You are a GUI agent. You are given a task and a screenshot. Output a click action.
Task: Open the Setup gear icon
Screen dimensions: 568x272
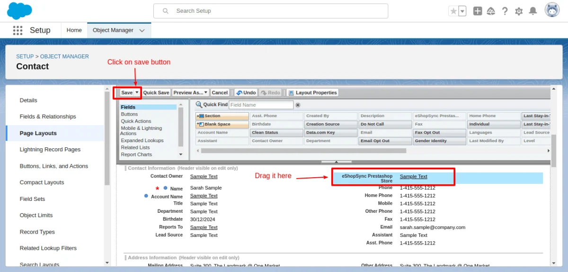519,11
